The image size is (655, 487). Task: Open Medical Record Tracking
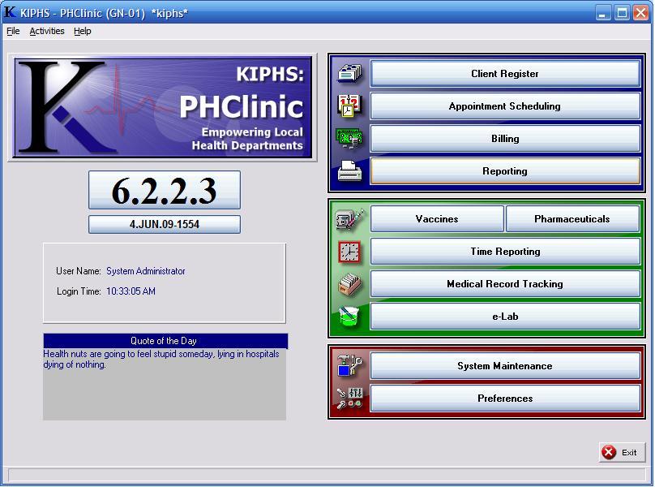point(504,284)
